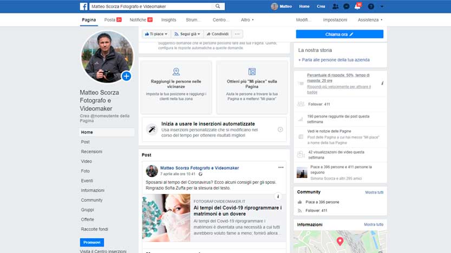Click the "Chiama ora" button

pyautogui.click(x=339, y=34)
